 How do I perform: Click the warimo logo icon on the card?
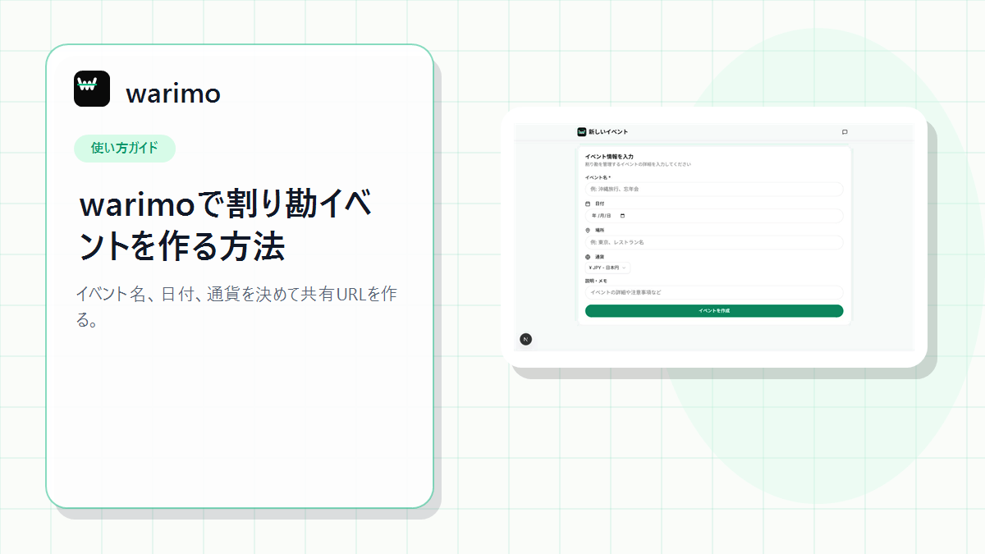pos(92,89)
